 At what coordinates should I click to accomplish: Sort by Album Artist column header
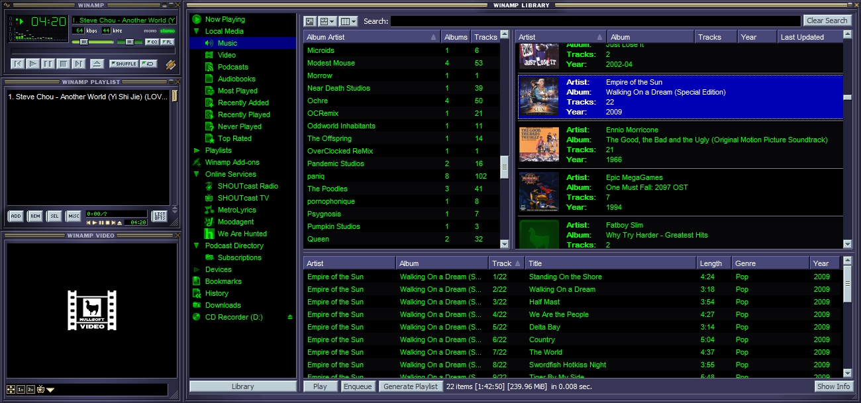click(373, 37)
